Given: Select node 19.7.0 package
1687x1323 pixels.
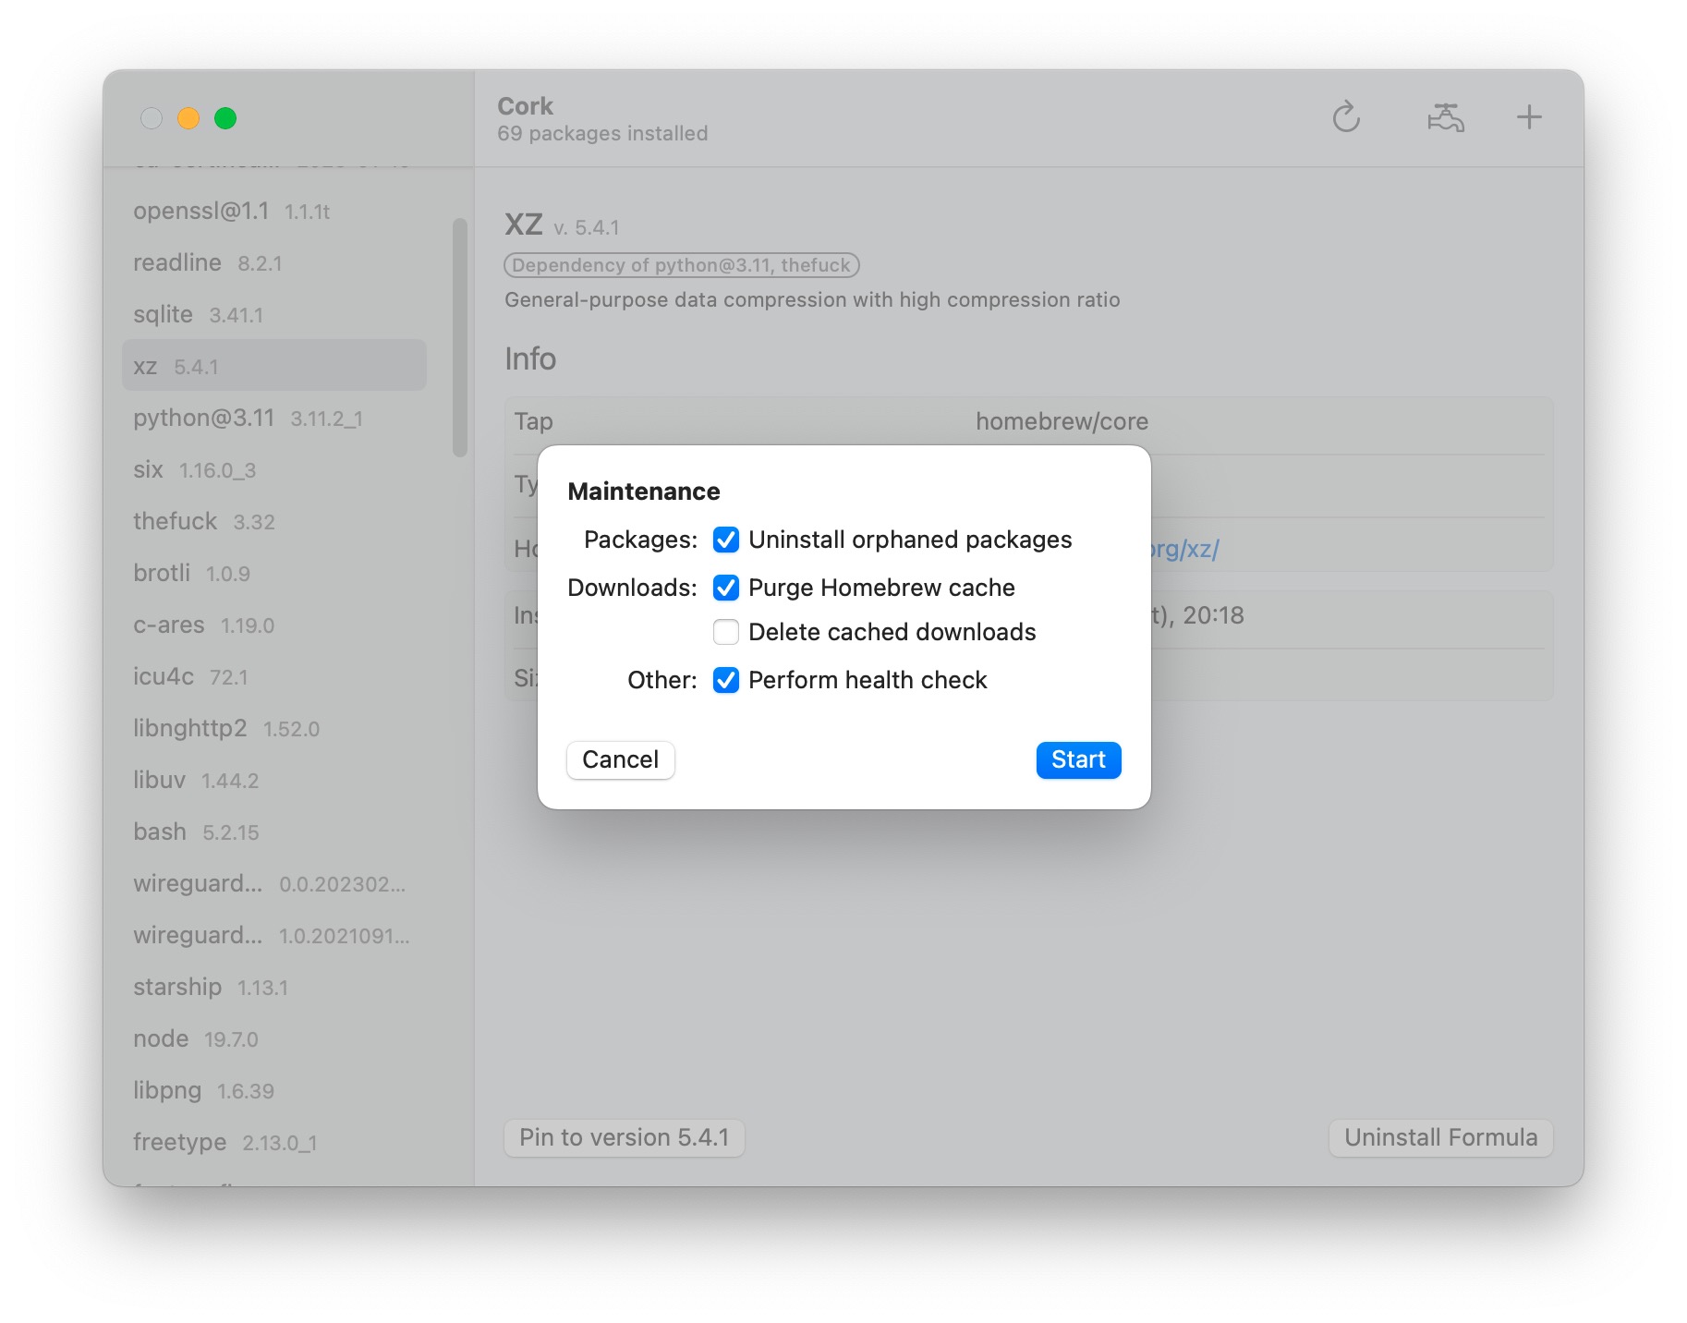Looking at the screenshot, I should pos(274,1039).
